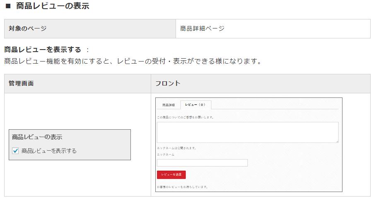Click the bold 商品レビューを表示する subheading
381x204 pixels.
43,50
